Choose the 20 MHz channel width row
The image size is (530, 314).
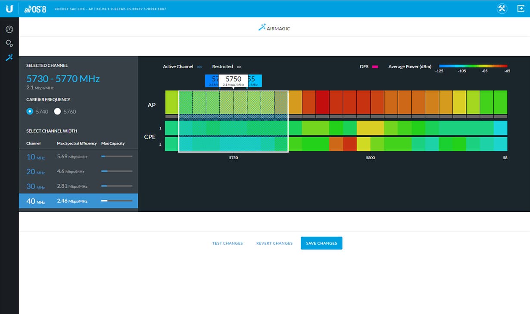click(x=78, y=172)
